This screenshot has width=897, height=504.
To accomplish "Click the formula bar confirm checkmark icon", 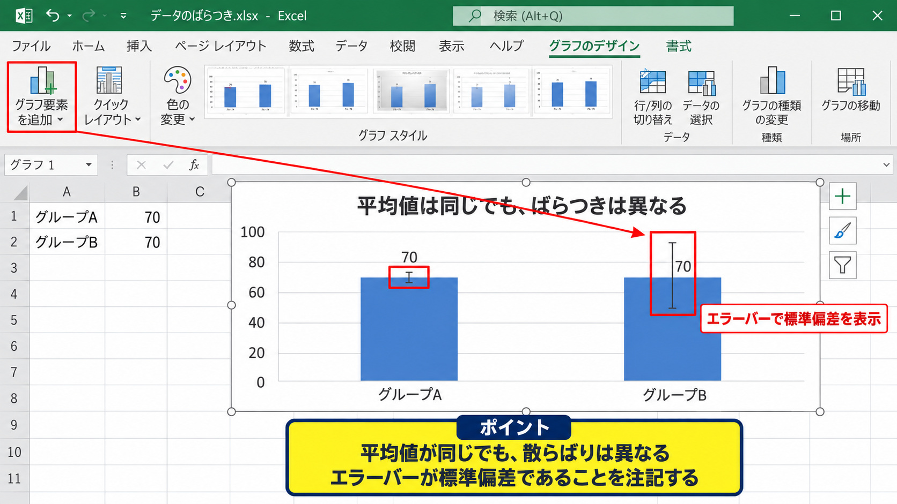I will [x=168, y=165].
